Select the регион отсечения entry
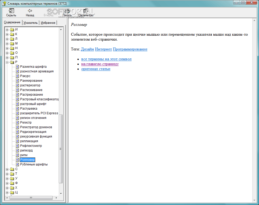Screen dimensions: 259x205 pos(33,118)
